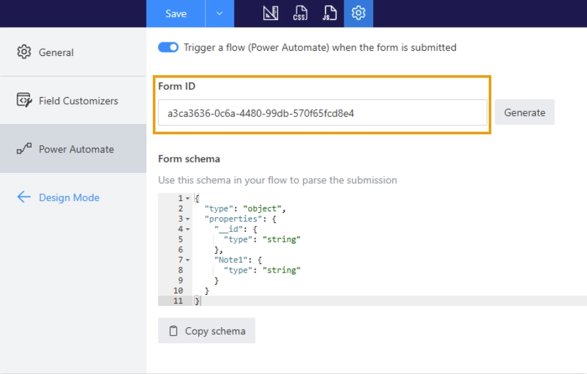Expand the dropdown arrow beside Save
Screen dimensions: 587x374
tap(220, 13)
